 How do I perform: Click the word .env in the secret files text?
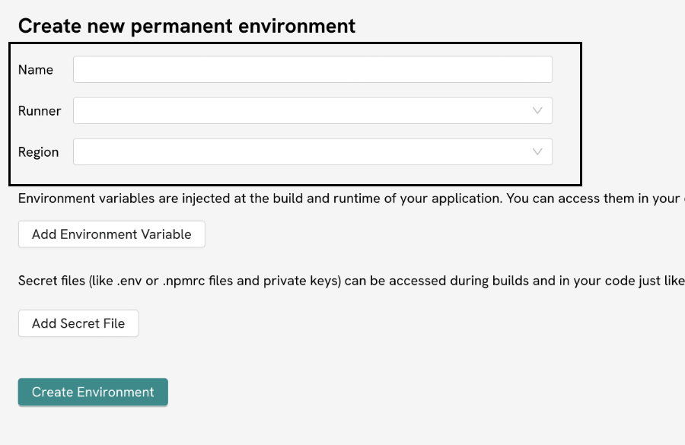pyautogui.click(x=130, y=281)
